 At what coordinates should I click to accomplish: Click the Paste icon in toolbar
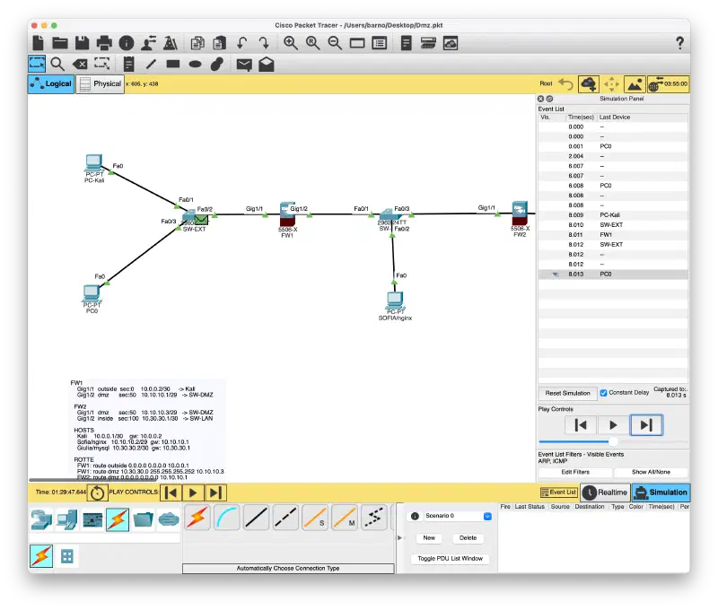pyautogui.click(x=219, y=43)
